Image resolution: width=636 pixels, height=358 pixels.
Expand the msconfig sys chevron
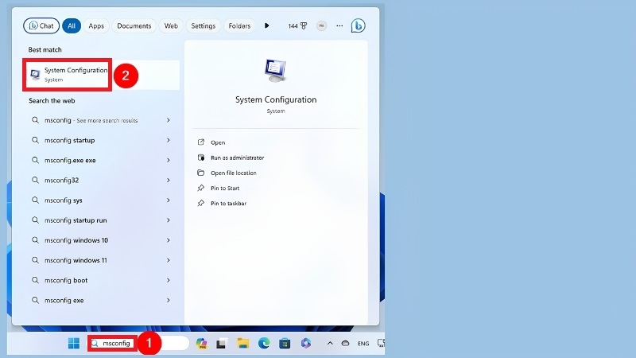point(168,200)
